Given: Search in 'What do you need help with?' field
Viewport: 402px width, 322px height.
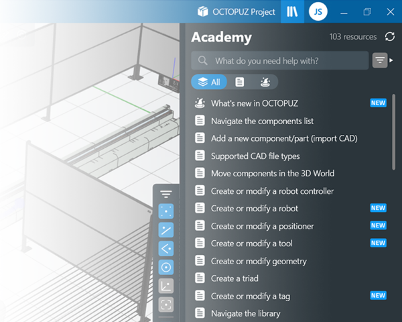Looking at the screenshot, I should click(x=279, y=60).
